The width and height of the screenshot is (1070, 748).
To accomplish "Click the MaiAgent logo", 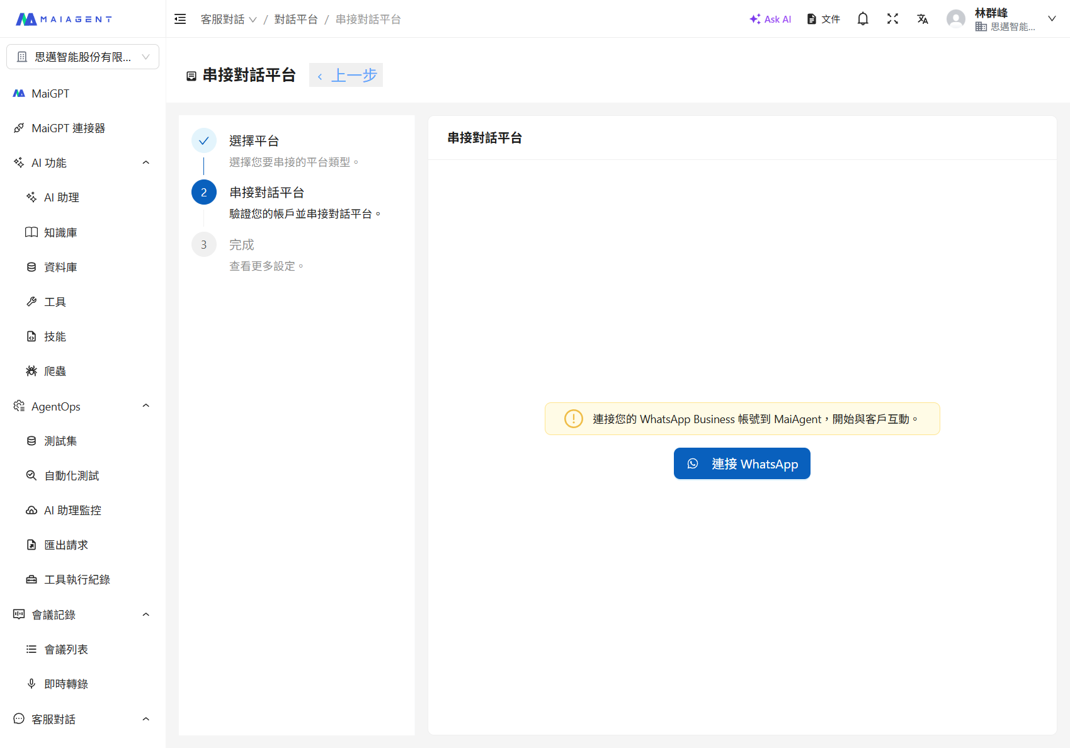I will coord(64,19).
